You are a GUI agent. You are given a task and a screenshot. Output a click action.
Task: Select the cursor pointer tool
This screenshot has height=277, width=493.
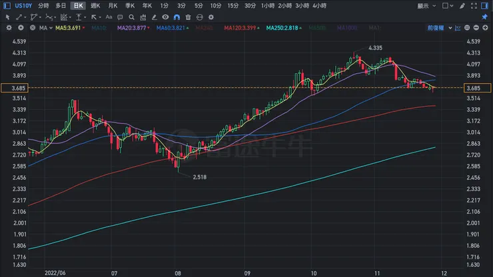(x=8, y=17)
